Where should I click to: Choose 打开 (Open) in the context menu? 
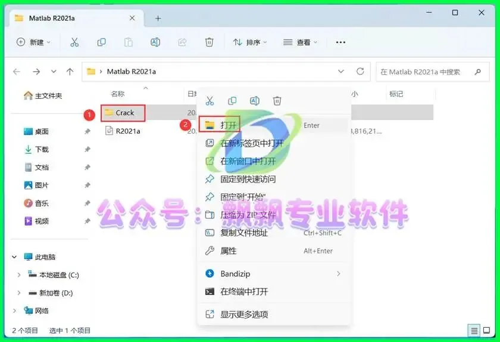(x=274, y=125)
